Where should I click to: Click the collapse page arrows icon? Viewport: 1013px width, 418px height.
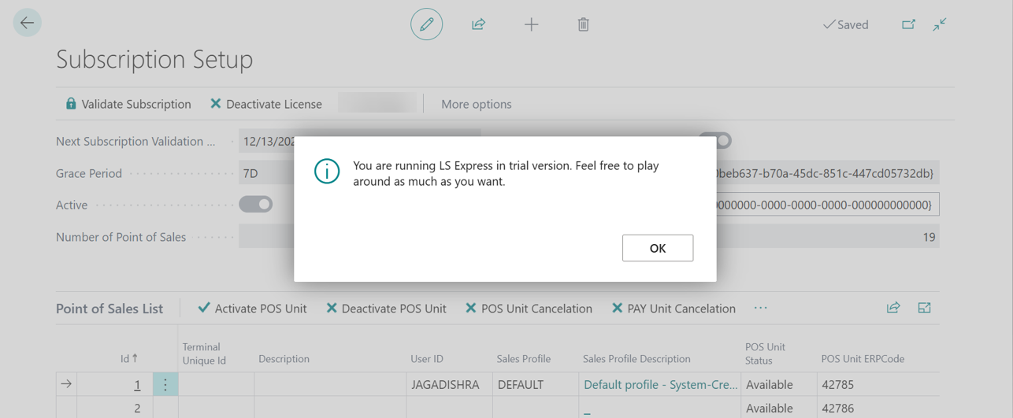(x=940, y=24)
